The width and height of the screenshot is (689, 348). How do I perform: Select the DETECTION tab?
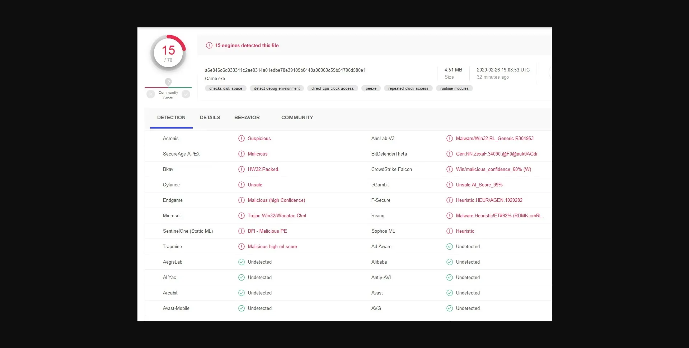point(171,118)
